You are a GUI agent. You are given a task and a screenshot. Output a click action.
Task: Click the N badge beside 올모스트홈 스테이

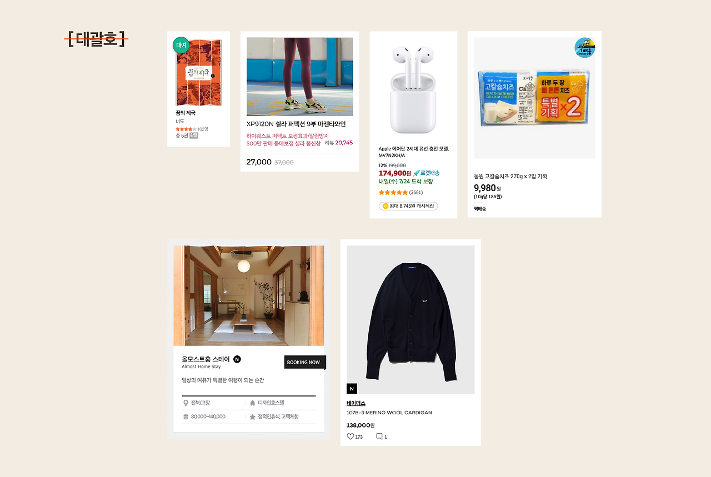click(237, 359)
